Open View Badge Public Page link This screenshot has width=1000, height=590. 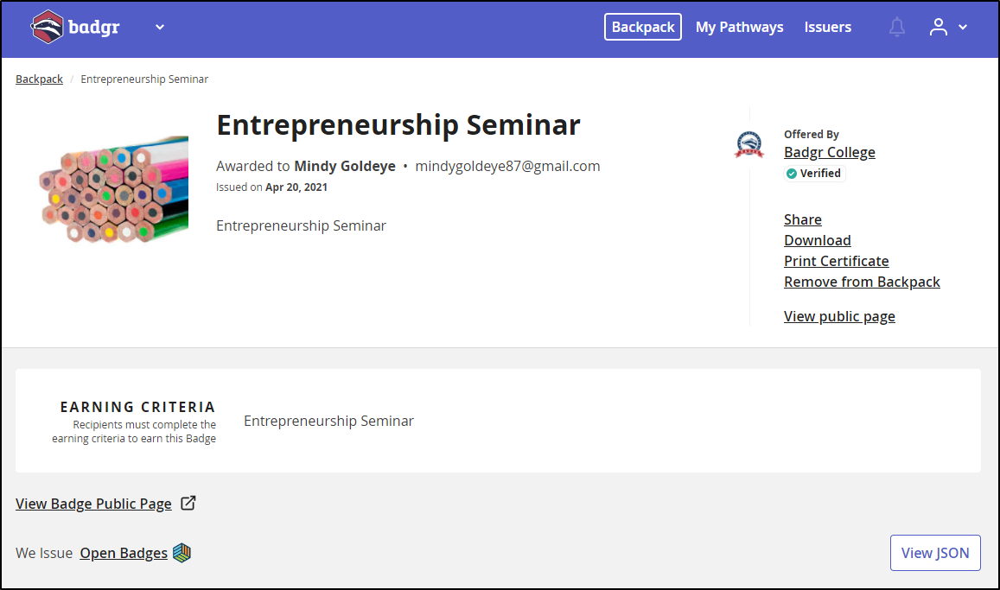point(93,504)
